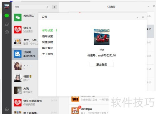Viewport: 156px width, 114px height.
Task: Open 拼多多商家服务 chat avatar
Action: (18, 102)
